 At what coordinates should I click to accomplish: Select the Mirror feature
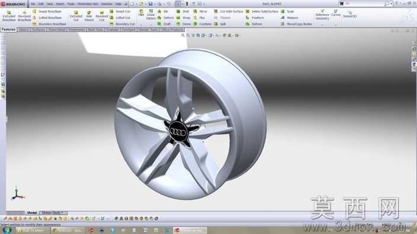coord(200,11)
